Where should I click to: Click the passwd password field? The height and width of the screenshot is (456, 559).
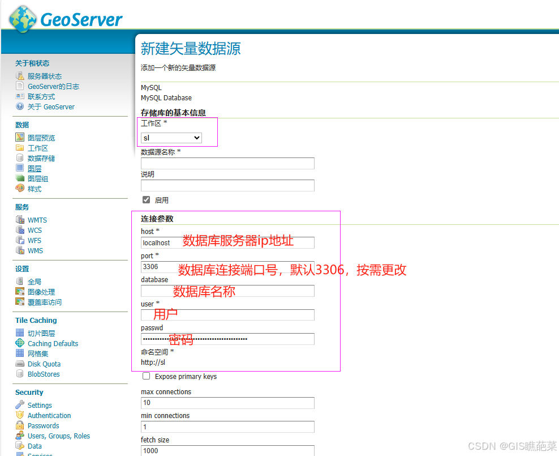(227, 339)
